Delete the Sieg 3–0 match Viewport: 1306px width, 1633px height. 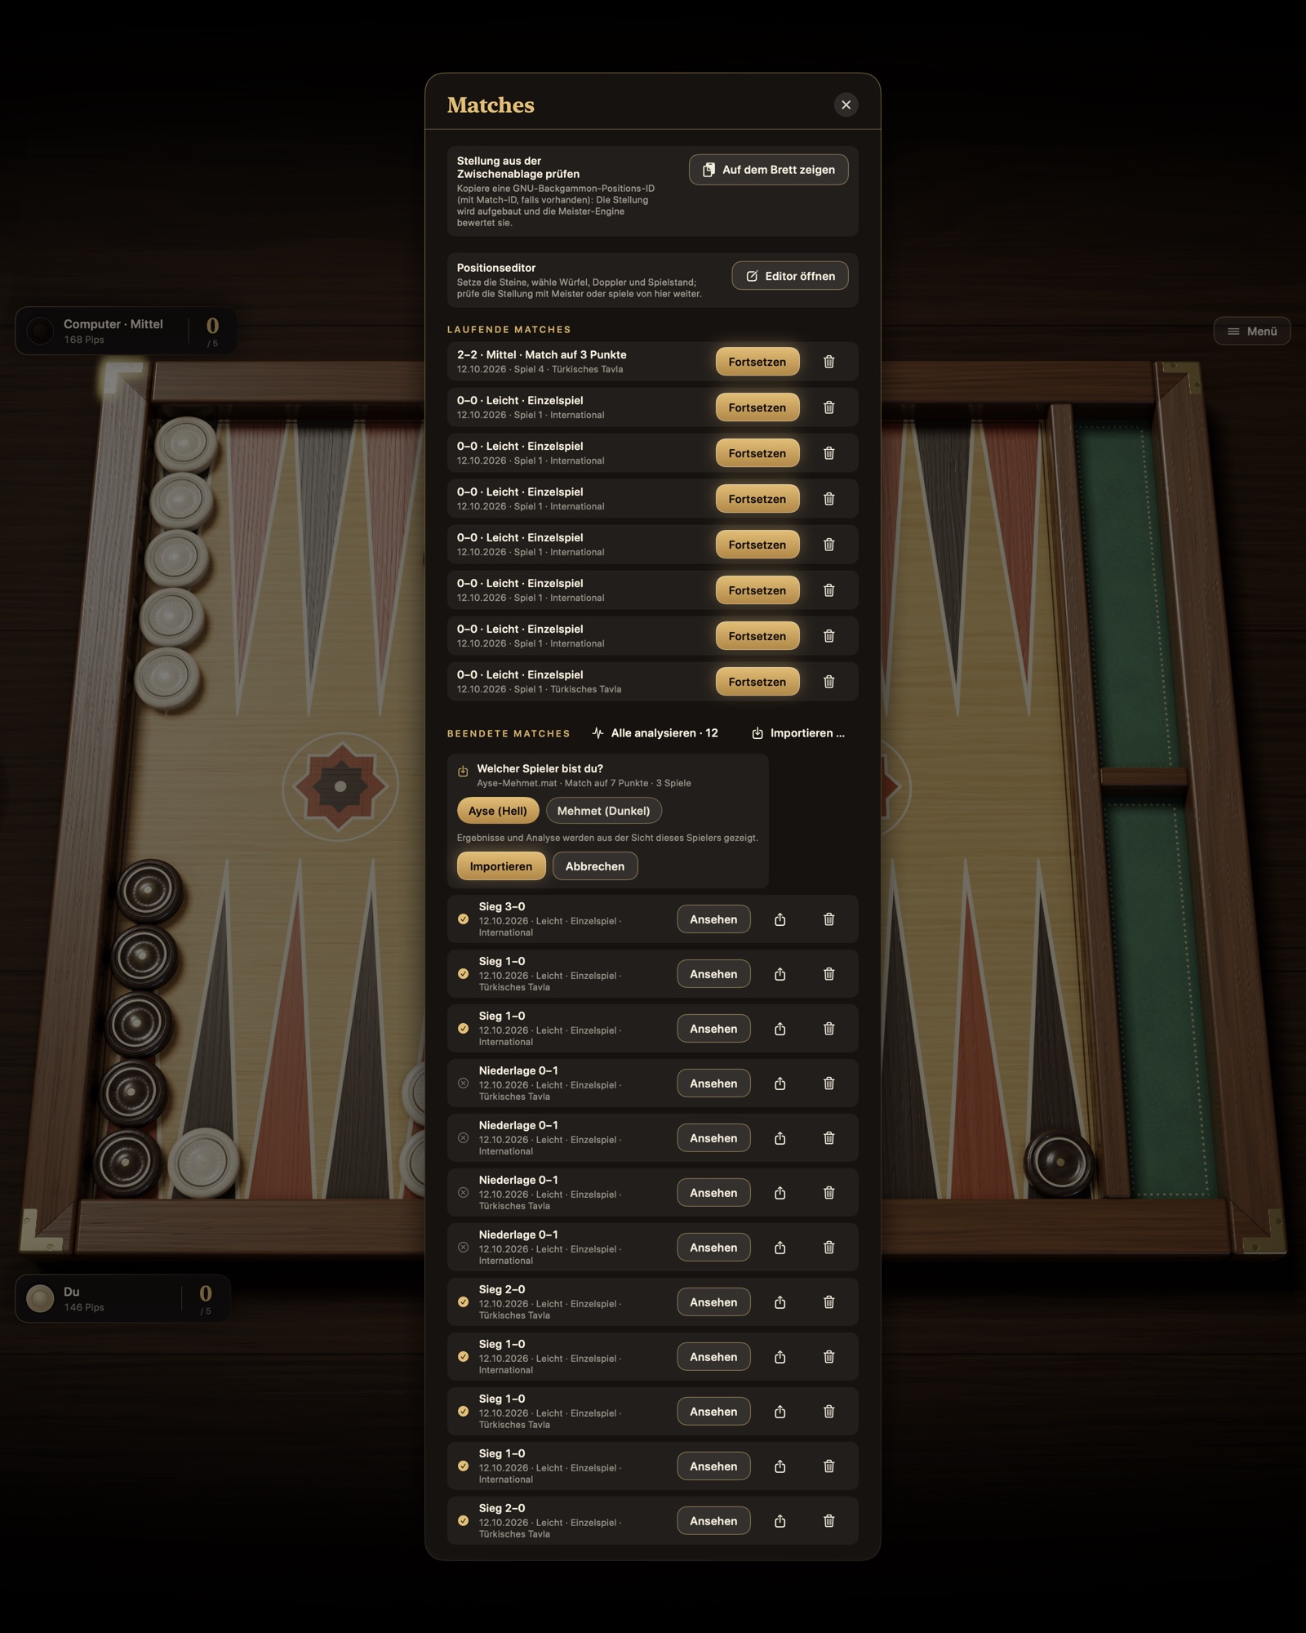click(828, 919)
